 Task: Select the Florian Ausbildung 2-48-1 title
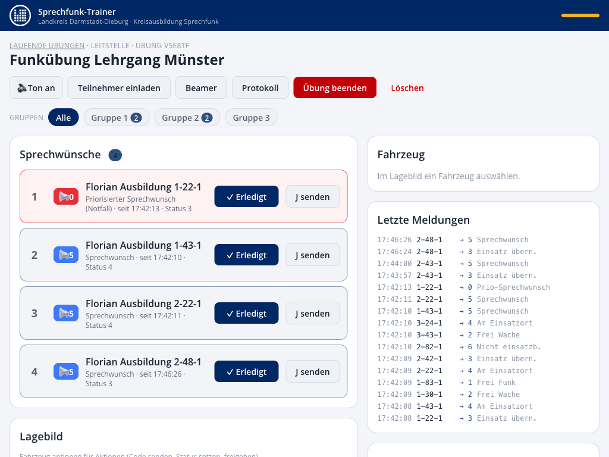click(x=143, y=362)
